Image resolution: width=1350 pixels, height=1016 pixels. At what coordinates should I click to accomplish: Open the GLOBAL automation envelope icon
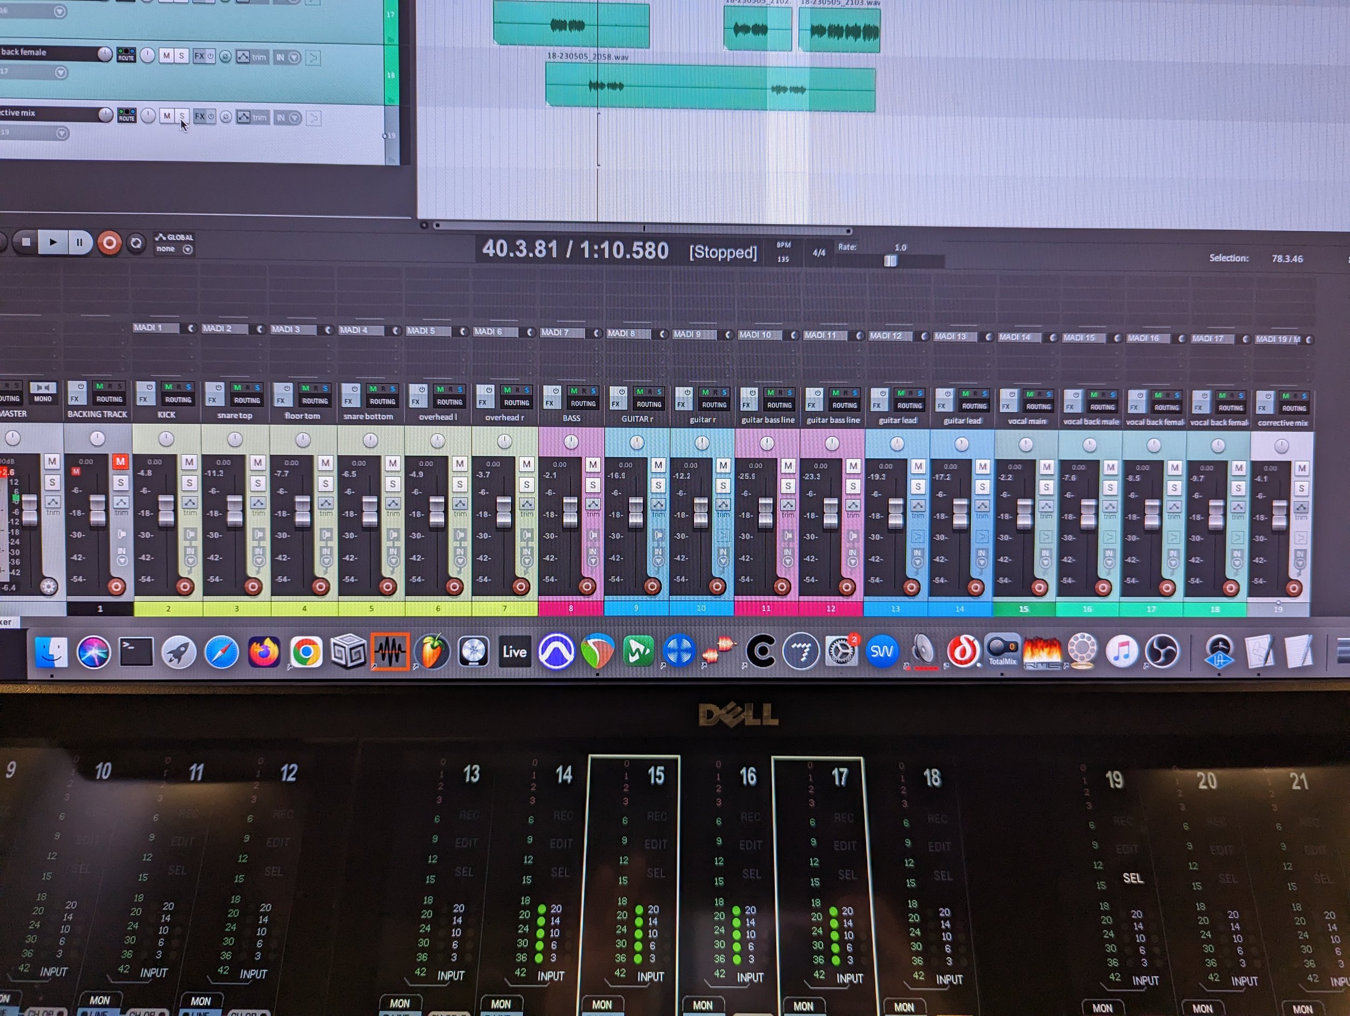[160, 237]
